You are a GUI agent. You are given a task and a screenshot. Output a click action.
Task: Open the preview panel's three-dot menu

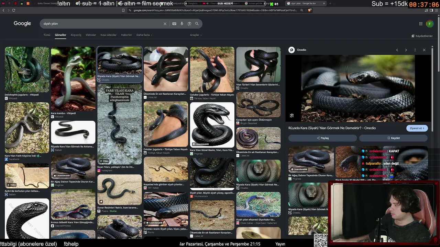[x=415, y=50]
